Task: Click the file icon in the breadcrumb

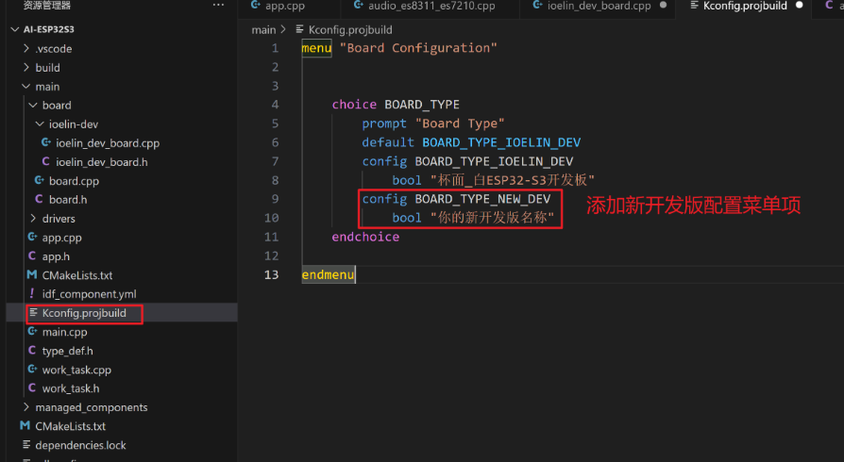Action: coord(300,29)
